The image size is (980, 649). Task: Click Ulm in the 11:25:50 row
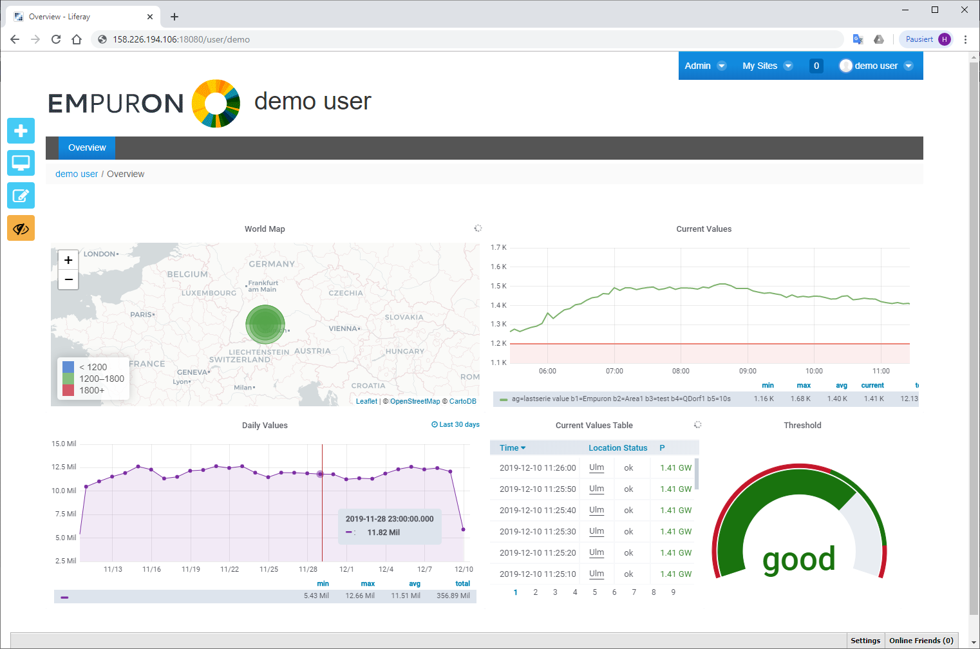click(x=596, y=489)
